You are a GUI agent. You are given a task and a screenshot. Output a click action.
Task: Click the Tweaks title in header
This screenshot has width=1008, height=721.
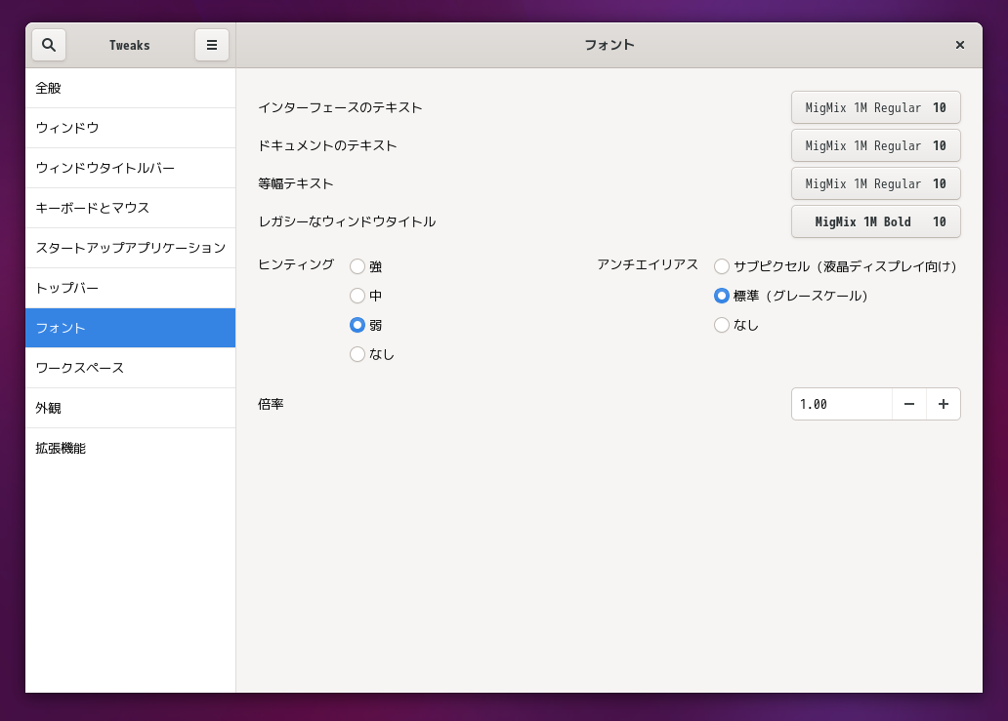click(x=129, y=45)
